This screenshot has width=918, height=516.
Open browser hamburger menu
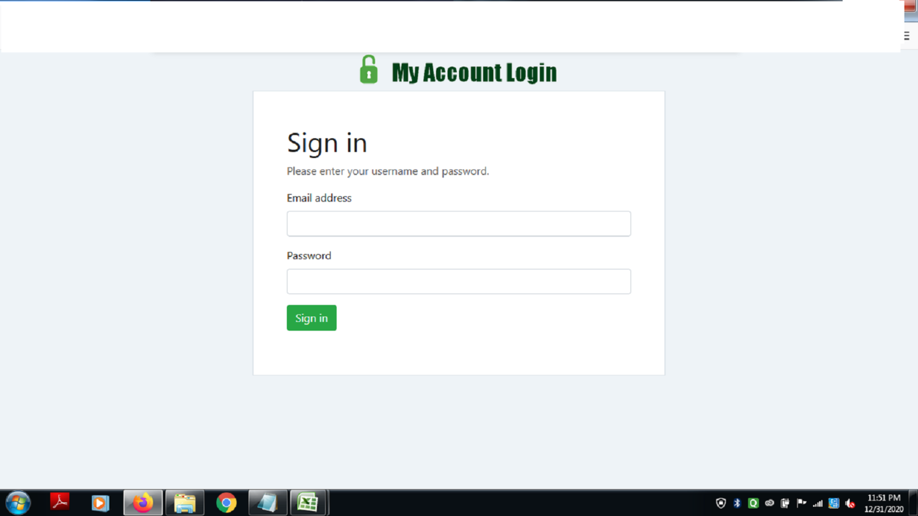click(907, 36)
